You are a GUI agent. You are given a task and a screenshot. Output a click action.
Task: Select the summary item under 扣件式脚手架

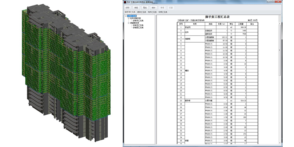(138, 21)
